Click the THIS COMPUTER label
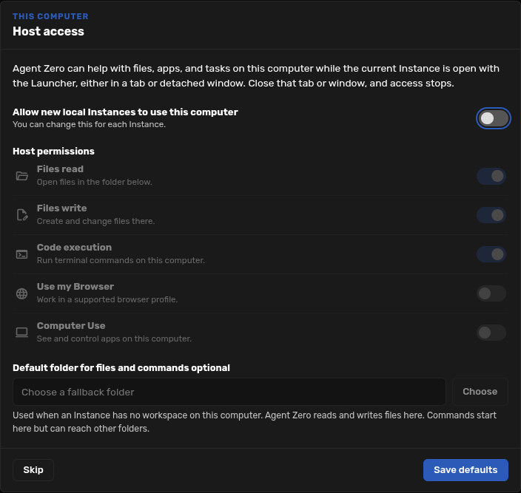521x493 pixels. (x=50, y=16)
